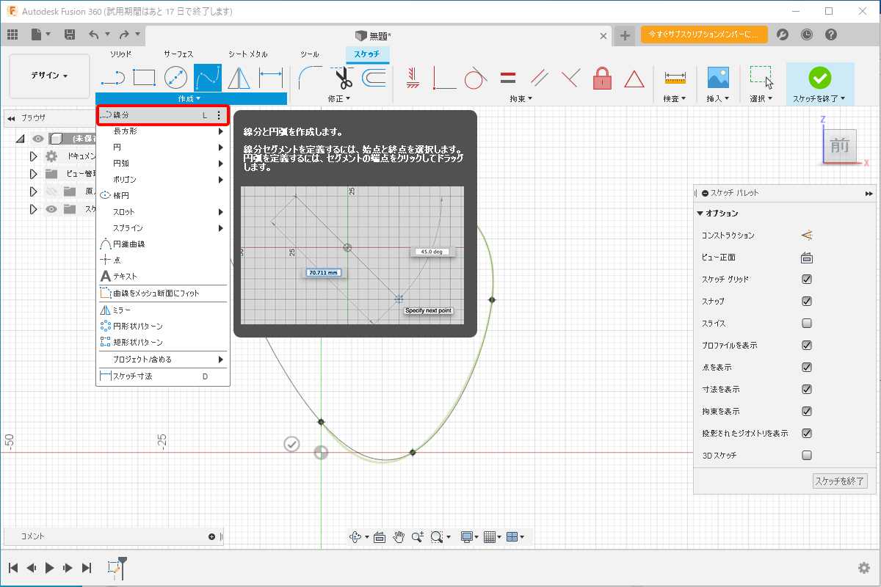Screen dimensions: 881x587
Task: Undo the last action with the arrow
Action: [93, 34]
